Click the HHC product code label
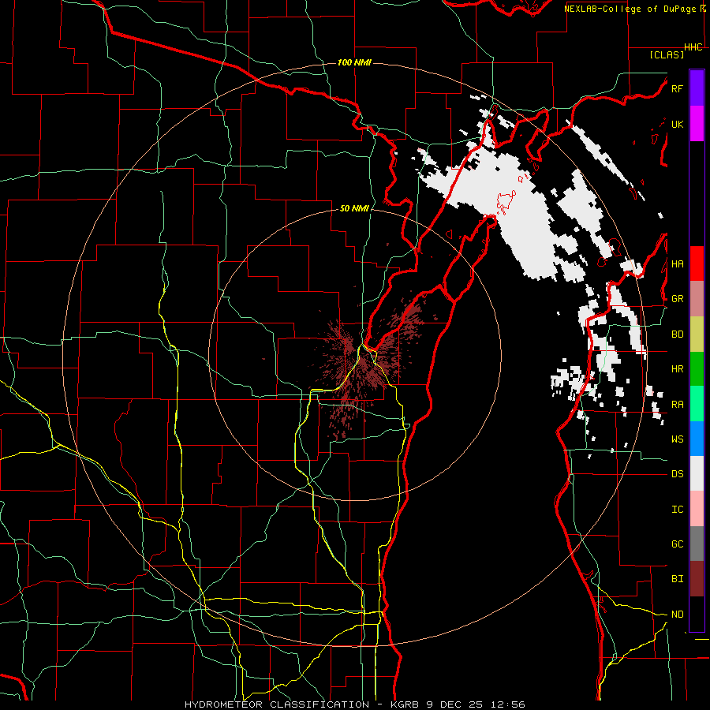This screenshot has height=710, width=710. pos(693,47)
